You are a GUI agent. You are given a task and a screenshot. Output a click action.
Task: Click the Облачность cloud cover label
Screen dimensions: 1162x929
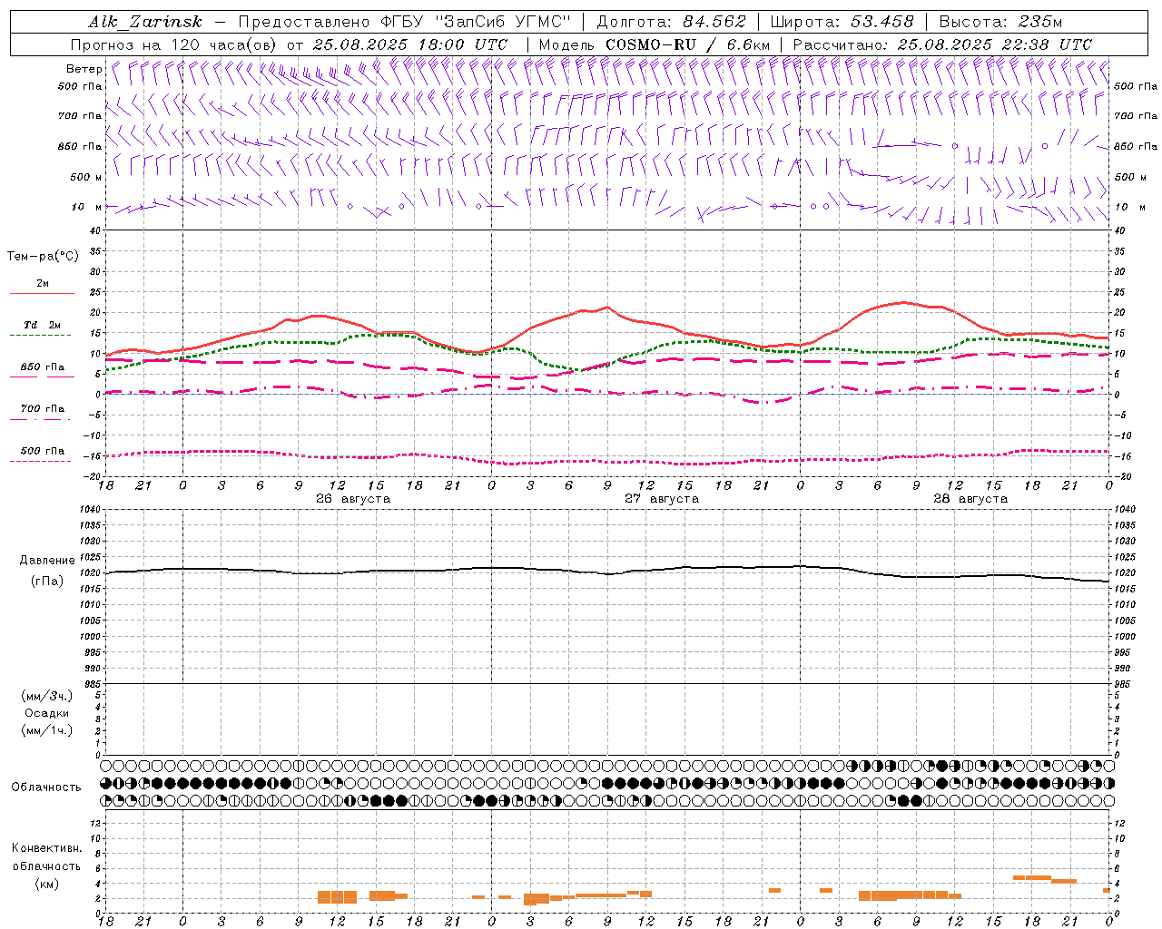point(46,787)
